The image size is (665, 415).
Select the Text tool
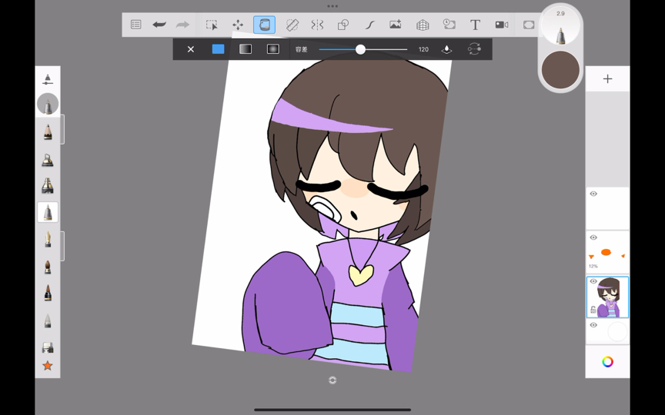click(x=475, y=25)
